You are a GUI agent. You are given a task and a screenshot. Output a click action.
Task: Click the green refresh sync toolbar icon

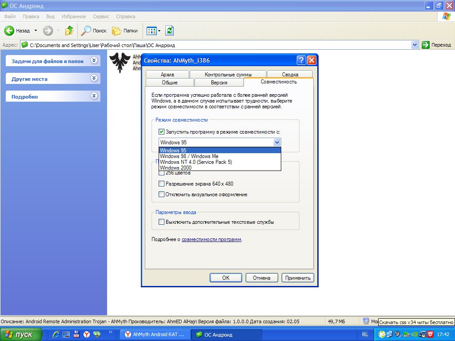point(169,31)
